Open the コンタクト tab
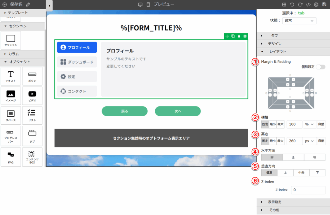Image resolution: width=330 pixels, height=215 pixels. click(x=77, y=91)
